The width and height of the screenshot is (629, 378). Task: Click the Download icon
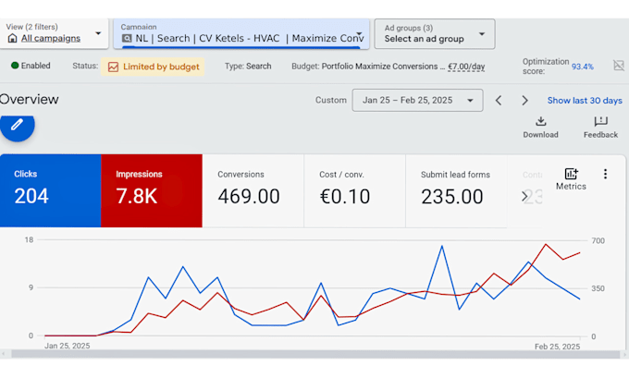point(540,121)
